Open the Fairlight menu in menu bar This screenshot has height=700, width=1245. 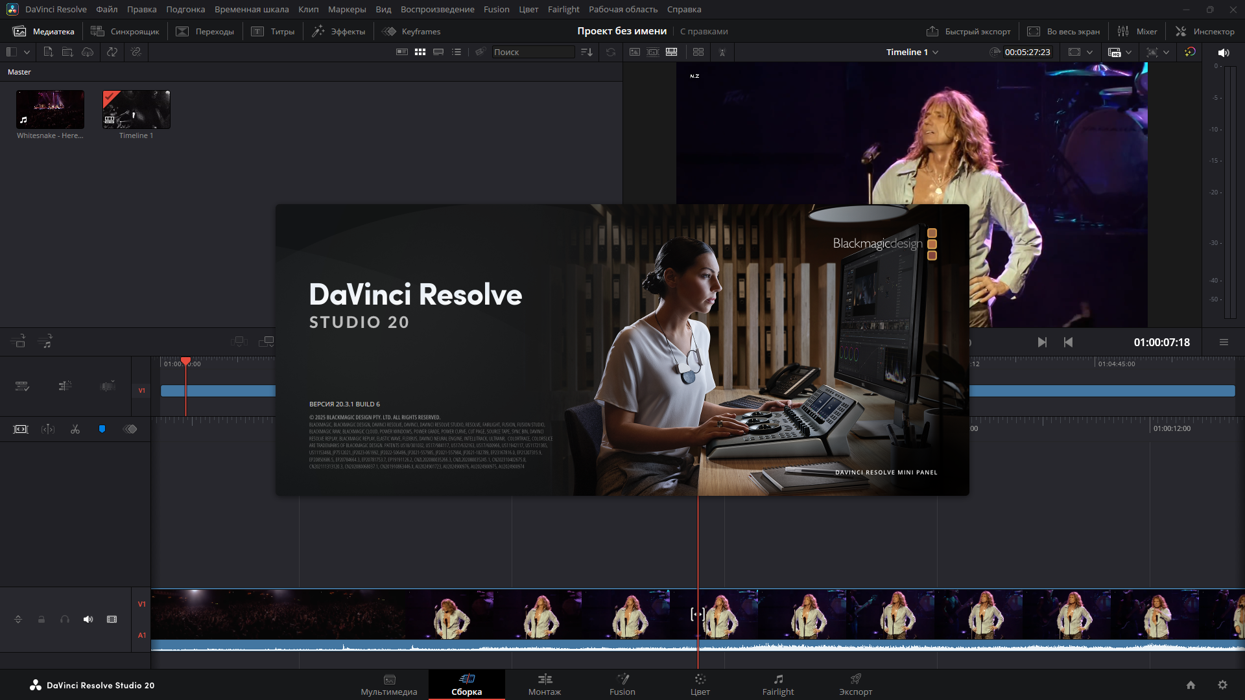coord(563,9)
